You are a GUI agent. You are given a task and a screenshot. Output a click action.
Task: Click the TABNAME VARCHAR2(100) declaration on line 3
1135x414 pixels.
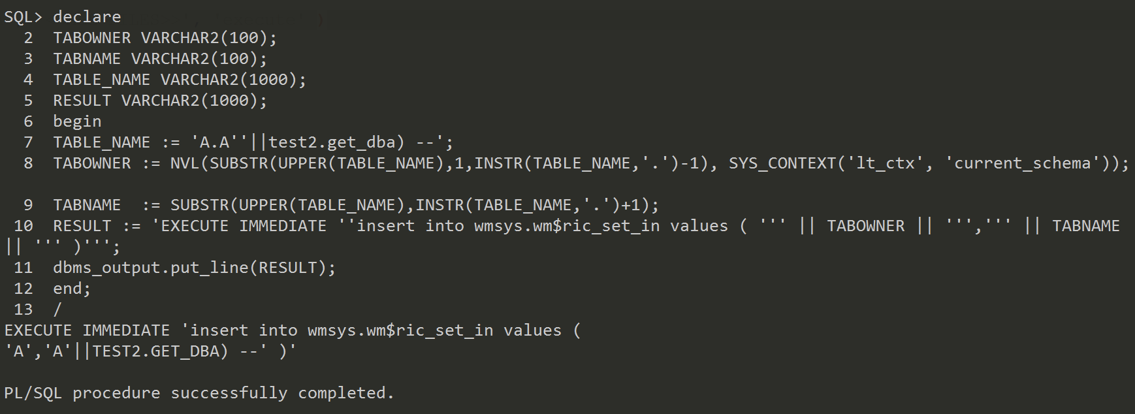click(160, 59)
